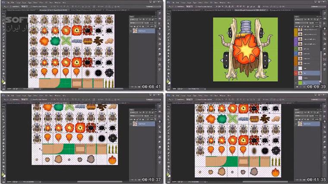The image size is (328, 184).
Task: Open the Layer menu in the 00:10:37 window
Action: click(x=24, y=96)
